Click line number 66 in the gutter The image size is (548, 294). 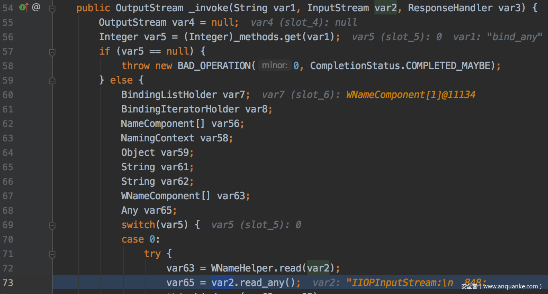[x=8, y=182]
